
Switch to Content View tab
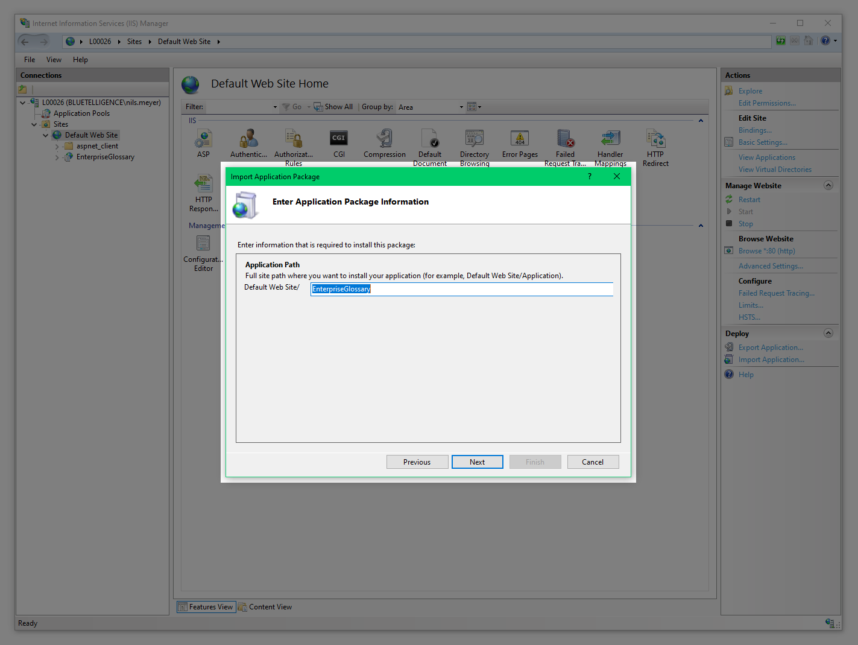[265, 607]
